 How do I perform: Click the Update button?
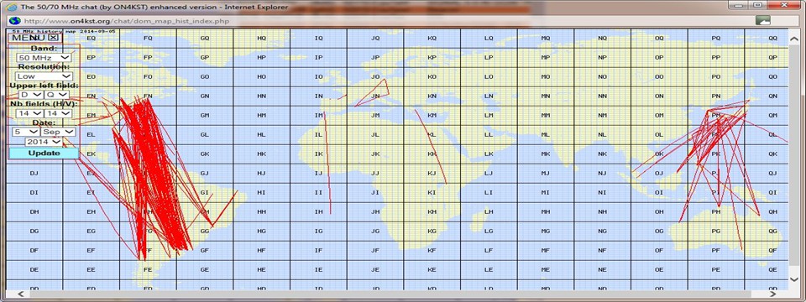click(44, 153)
